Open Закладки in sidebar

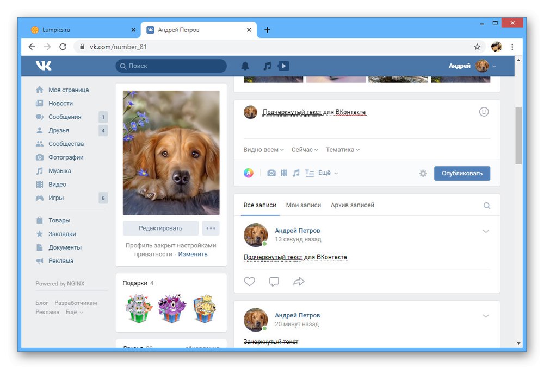(x=62, y=234)
